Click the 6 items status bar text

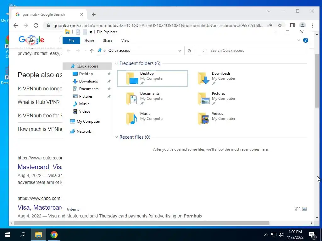point(73,209)
